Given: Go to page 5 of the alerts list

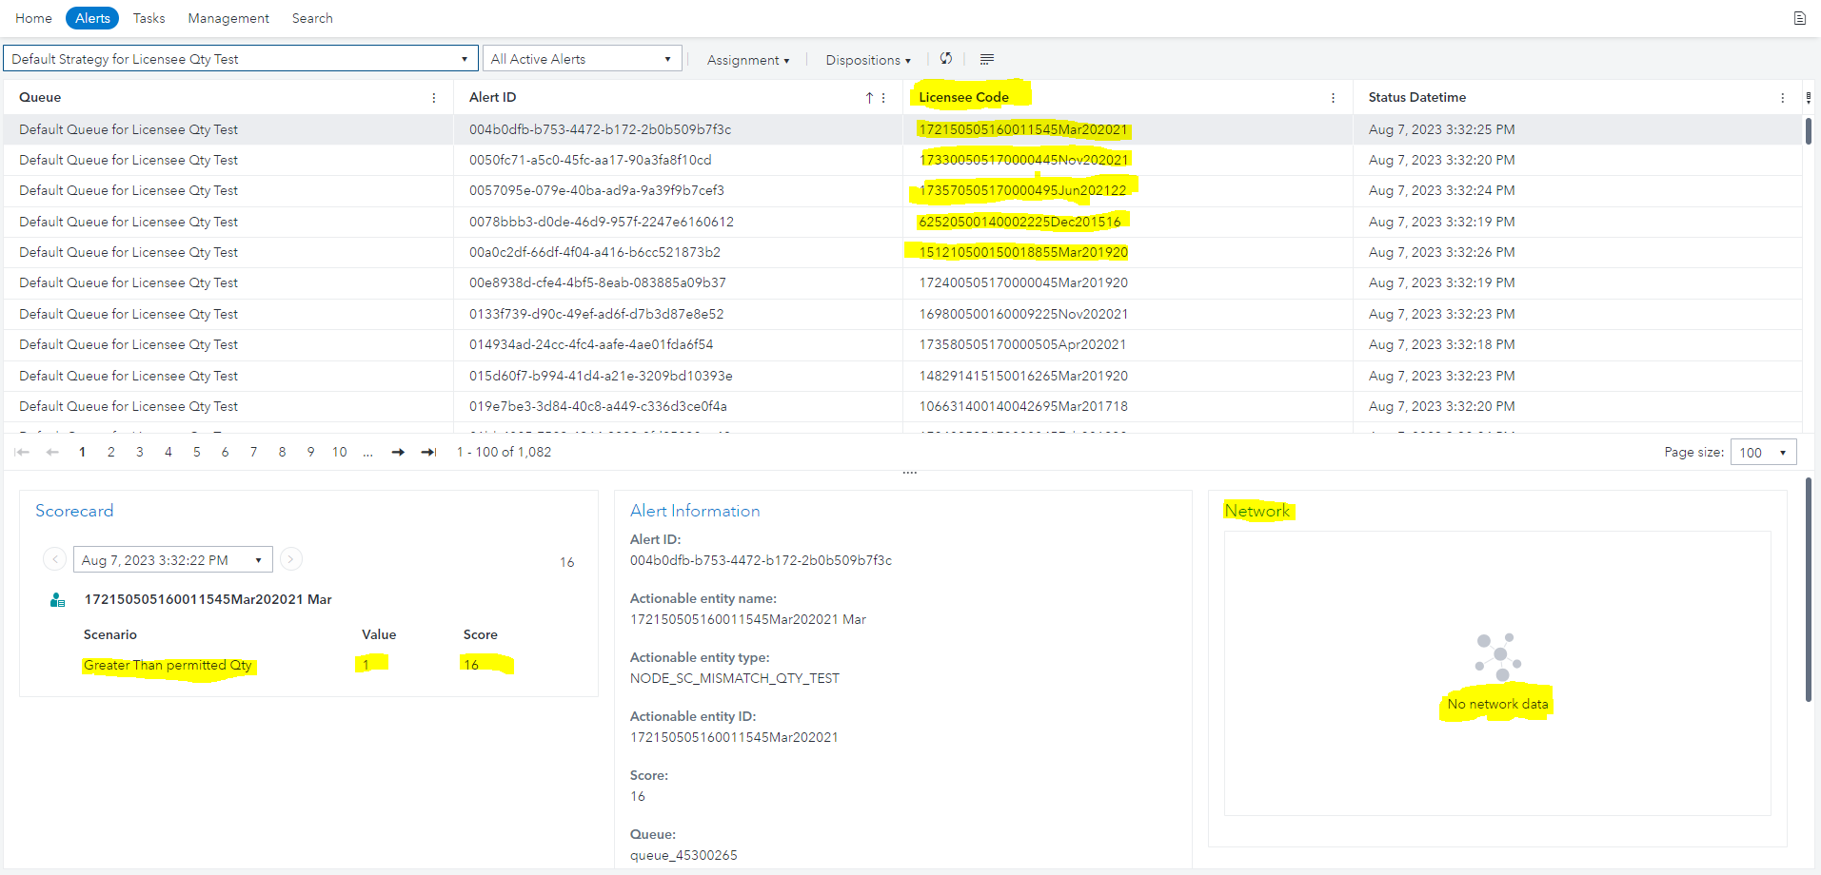Looking at the screenshot, I should 196,452.
